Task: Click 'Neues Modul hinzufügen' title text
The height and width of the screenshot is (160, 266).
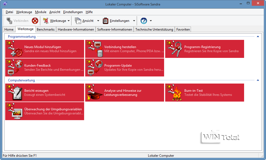Action: pyautogui.click(x=42, y=47)
